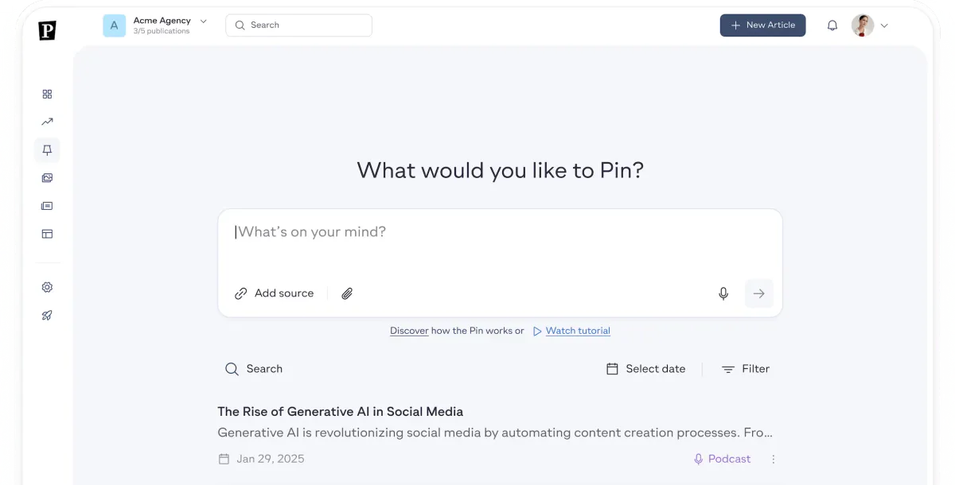Viewport: 955px width, 485px height.
Task: Open the articles list icon in sidebar
Action: (x=47, y=206)
